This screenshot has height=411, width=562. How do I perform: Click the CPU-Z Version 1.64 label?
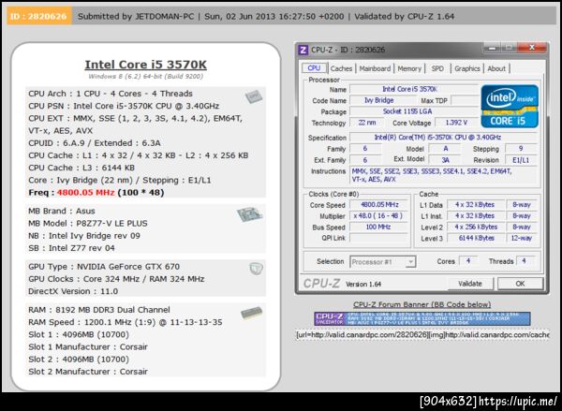click(363, 285)
